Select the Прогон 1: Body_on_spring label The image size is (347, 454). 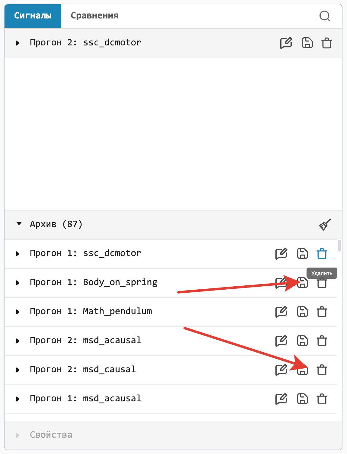coord(94,282)
